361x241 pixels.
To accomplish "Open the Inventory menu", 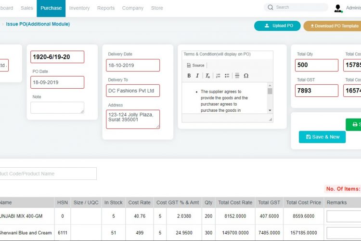I will 79,8.
